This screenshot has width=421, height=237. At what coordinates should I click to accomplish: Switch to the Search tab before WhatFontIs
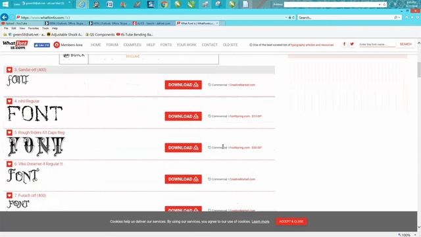(154, 24)
